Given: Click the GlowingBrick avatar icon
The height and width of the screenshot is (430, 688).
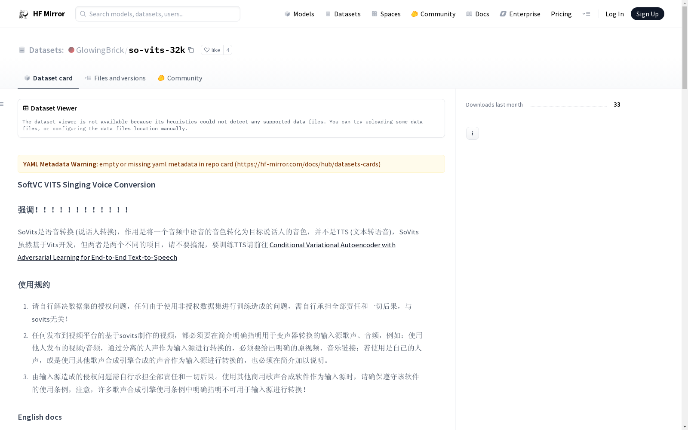Looking at the screenshot, I should pos(71,50).
